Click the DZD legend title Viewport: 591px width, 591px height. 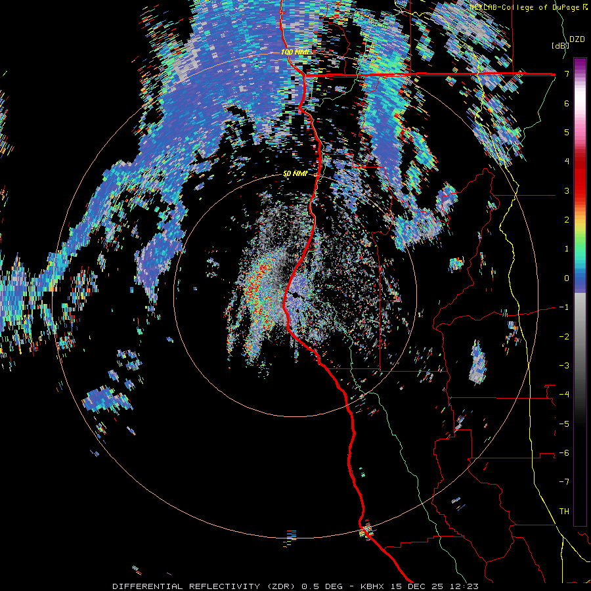(577, 39)
